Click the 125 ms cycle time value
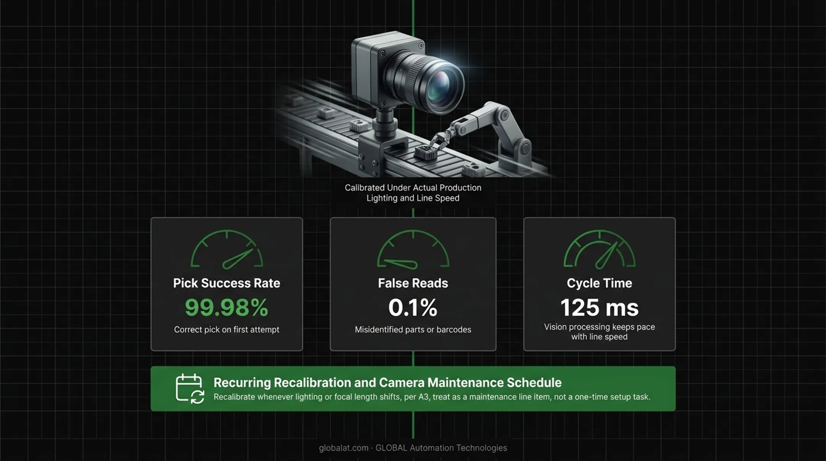Screen dimensions: 826x461 599,307
